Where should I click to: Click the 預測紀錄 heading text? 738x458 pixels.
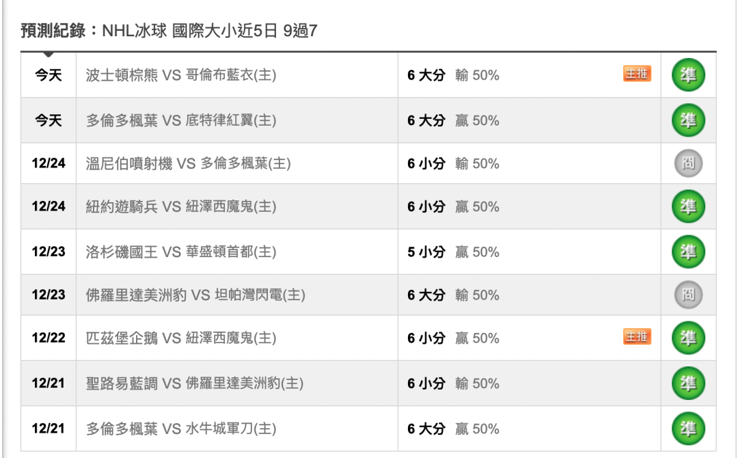53,31
